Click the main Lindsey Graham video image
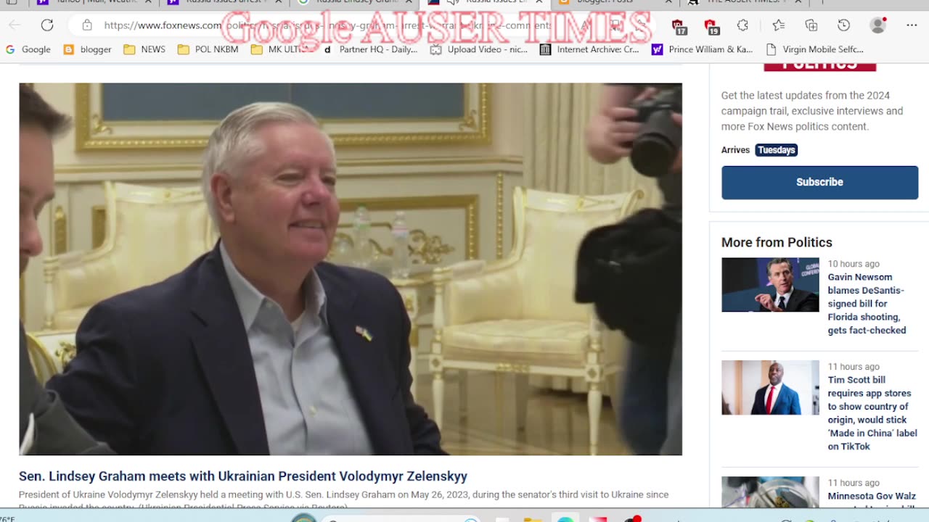The image size is (929, 522). [351, 269]
